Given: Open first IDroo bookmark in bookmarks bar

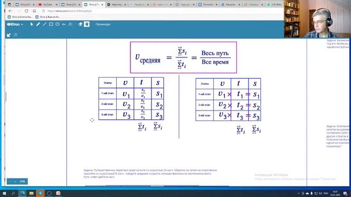Looking at the screenshot, I should [x=20, y=17].
